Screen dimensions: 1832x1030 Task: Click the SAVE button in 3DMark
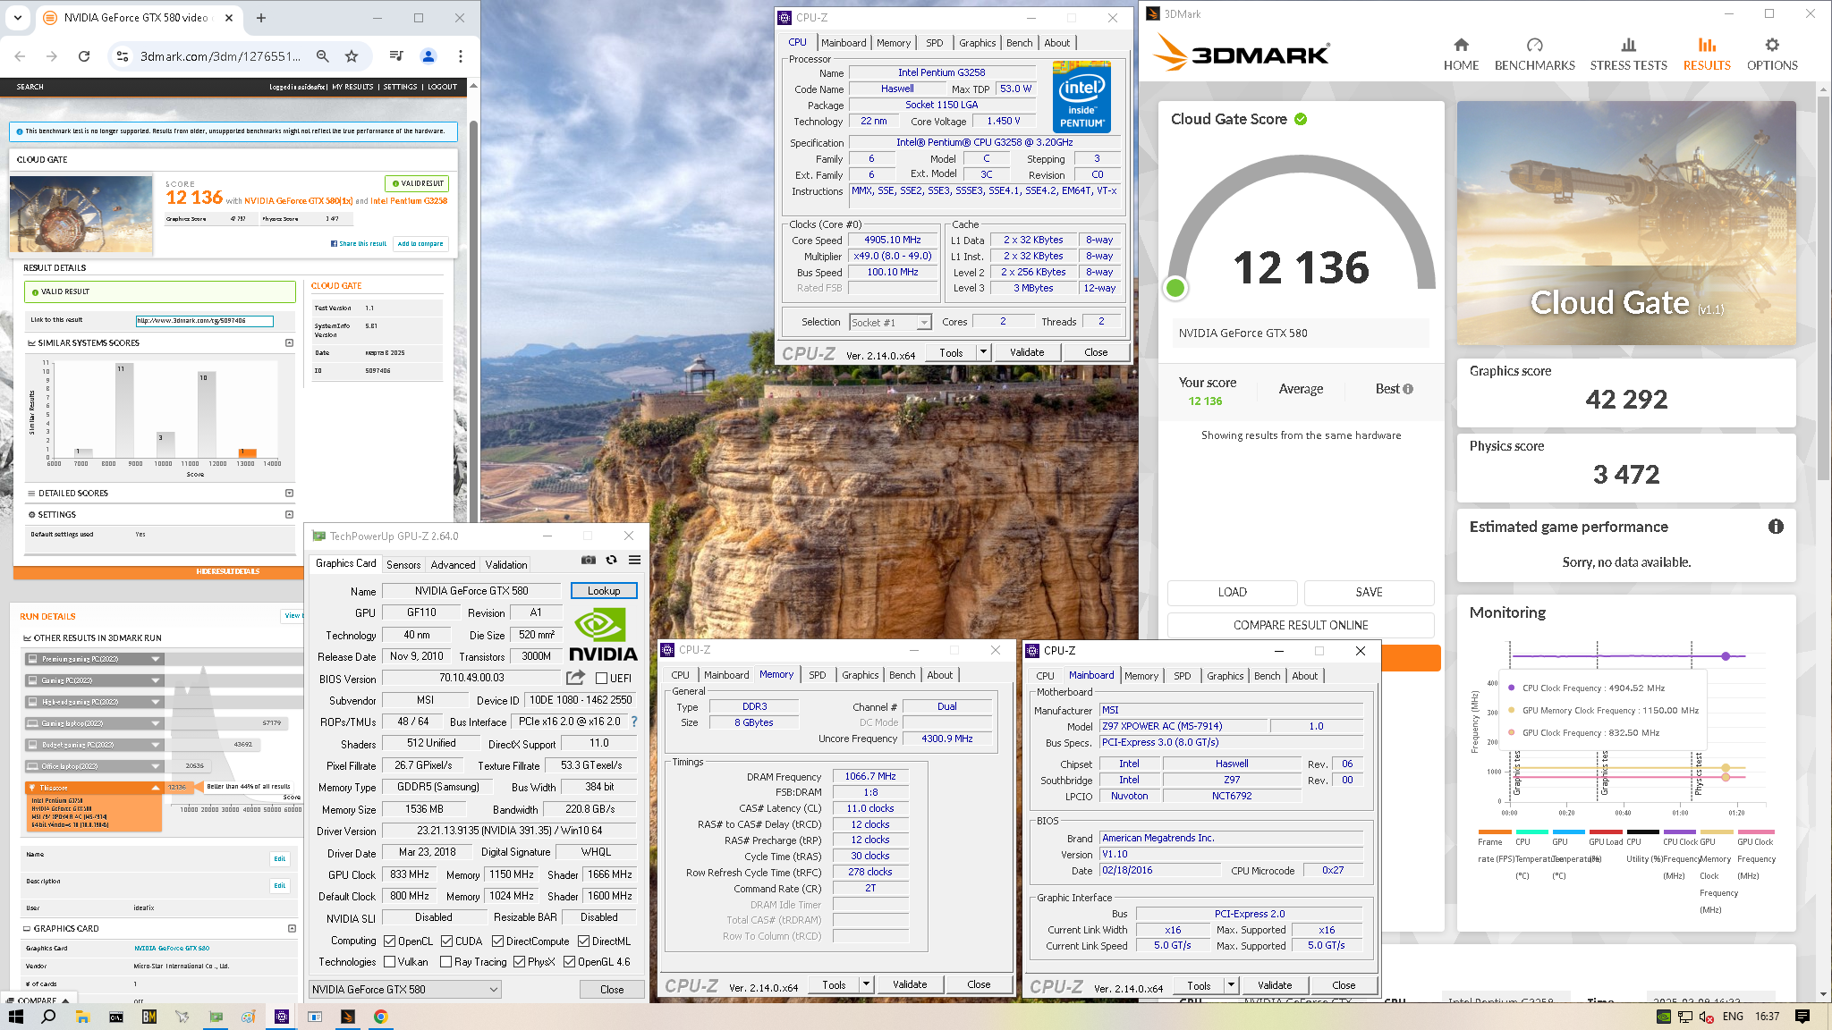(x=1369, y=592)
